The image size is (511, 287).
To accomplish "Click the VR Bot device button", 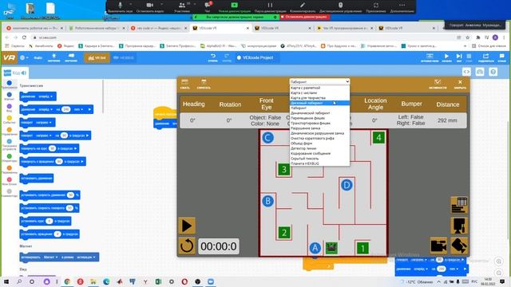I will pos(97,57).
